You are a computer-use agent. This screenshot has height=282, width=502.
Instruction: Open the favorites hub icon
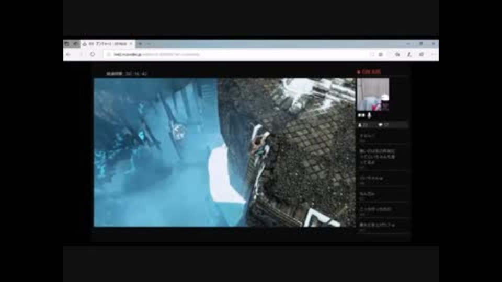[397, 55]
